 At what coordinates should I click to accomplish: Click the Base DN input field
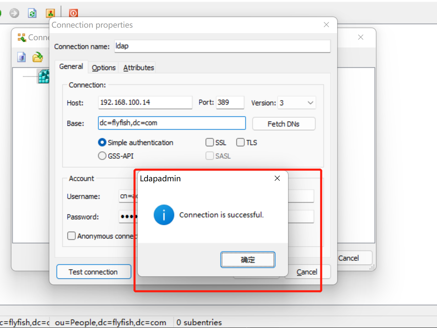click(x=172, y=123)
